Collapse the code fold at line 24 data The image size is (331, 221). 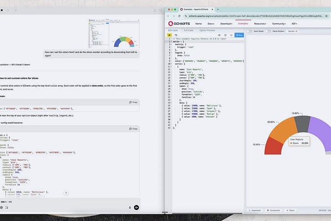pos(171,103)
